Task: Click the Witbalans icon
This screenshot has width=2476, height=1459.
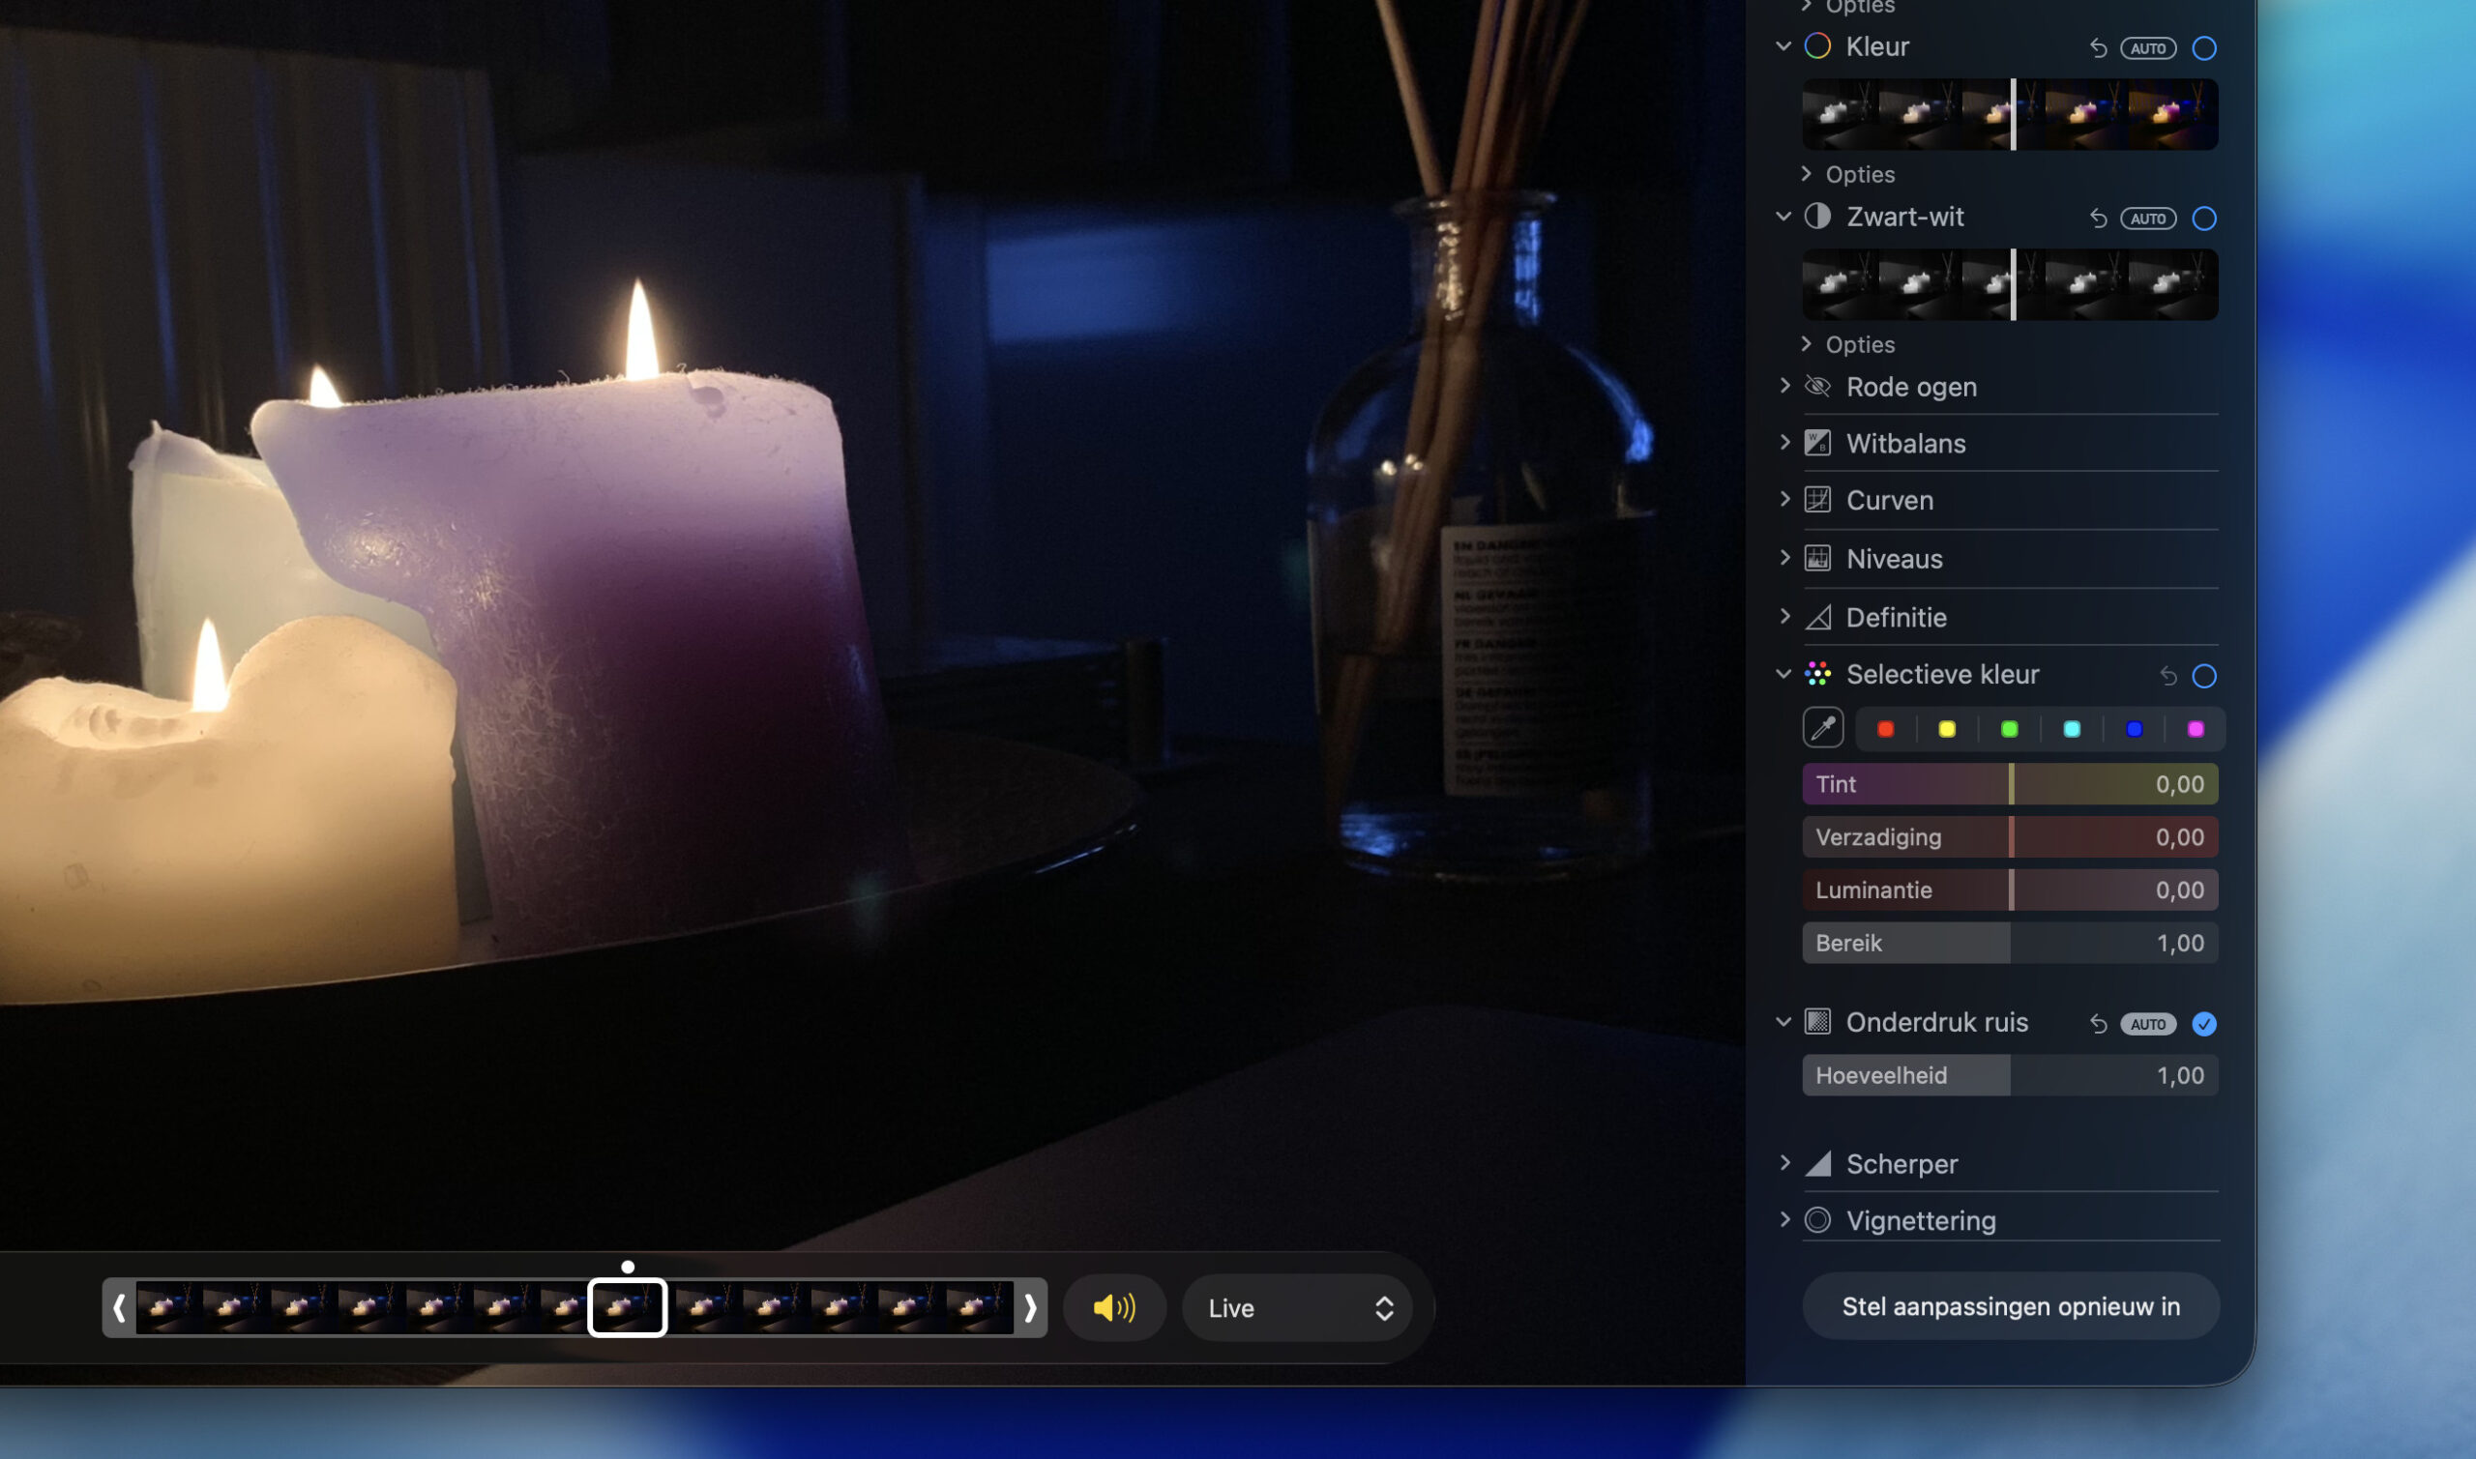Action: tap(1817, 444)
